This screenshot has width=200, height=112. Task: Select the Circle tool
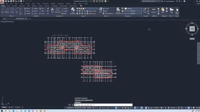pyautogui.click(x=12, y=10)
